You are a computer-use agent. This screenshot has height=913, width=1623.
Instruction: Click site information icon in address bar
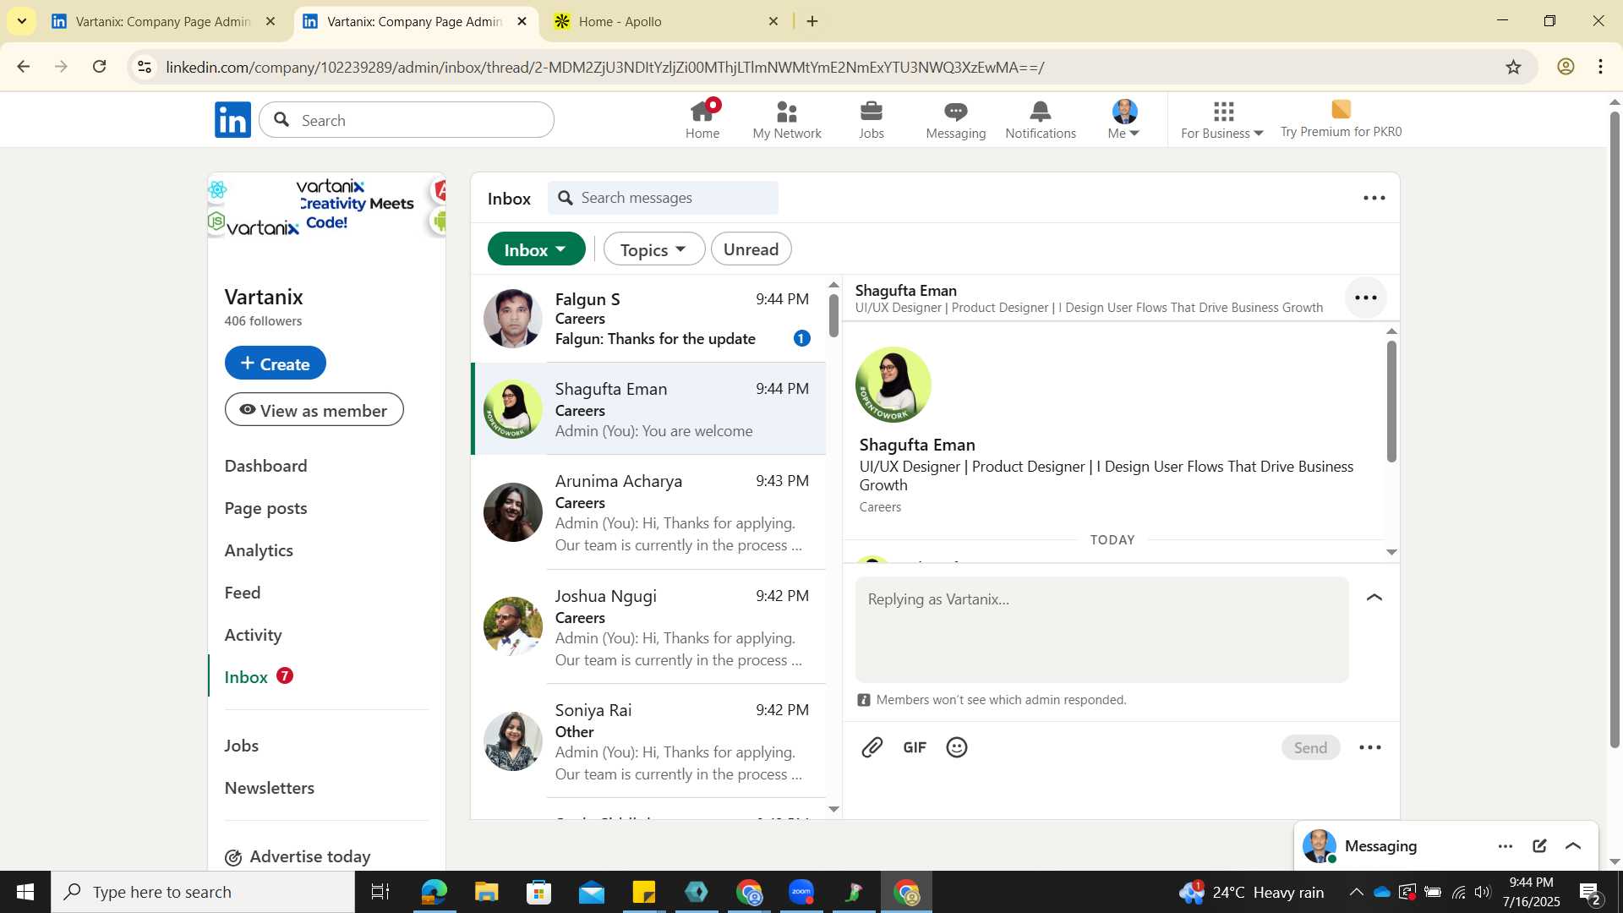click(145, 67)
